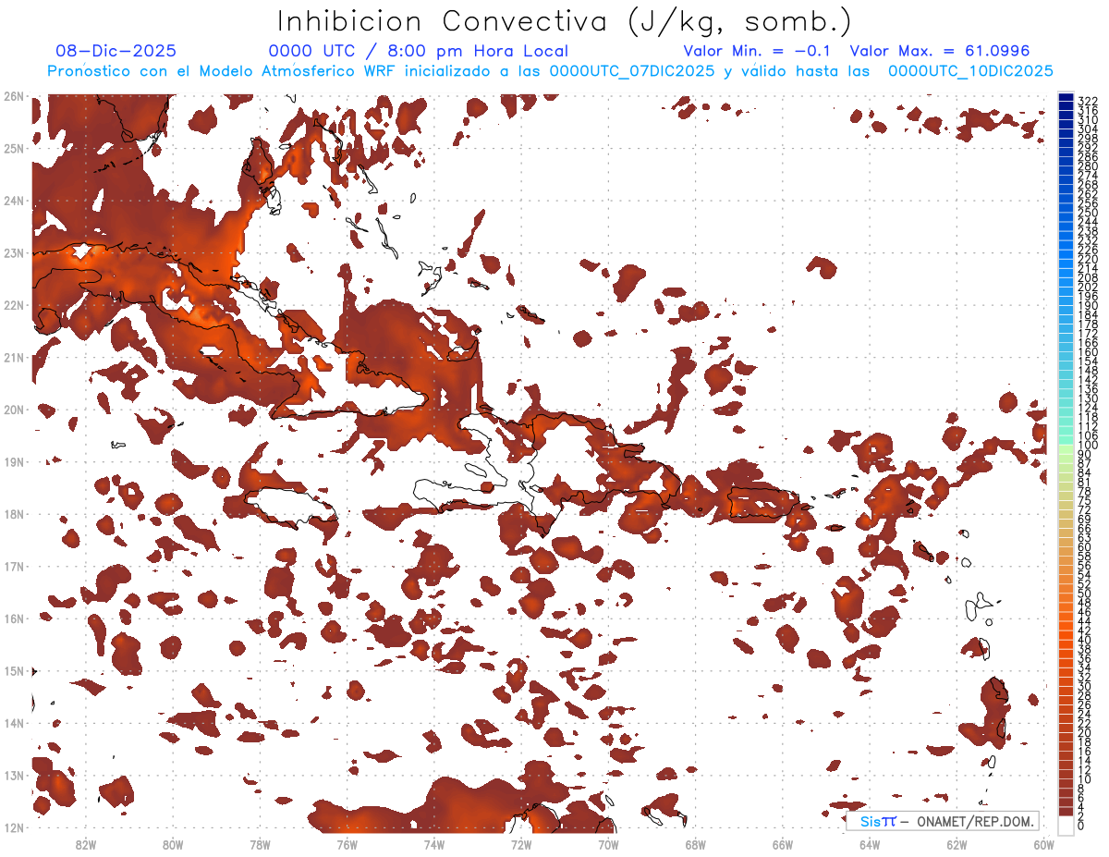
Task: Click the '0000UTC_07DIC2025' initialization timestamp
Action: (632, 71)
